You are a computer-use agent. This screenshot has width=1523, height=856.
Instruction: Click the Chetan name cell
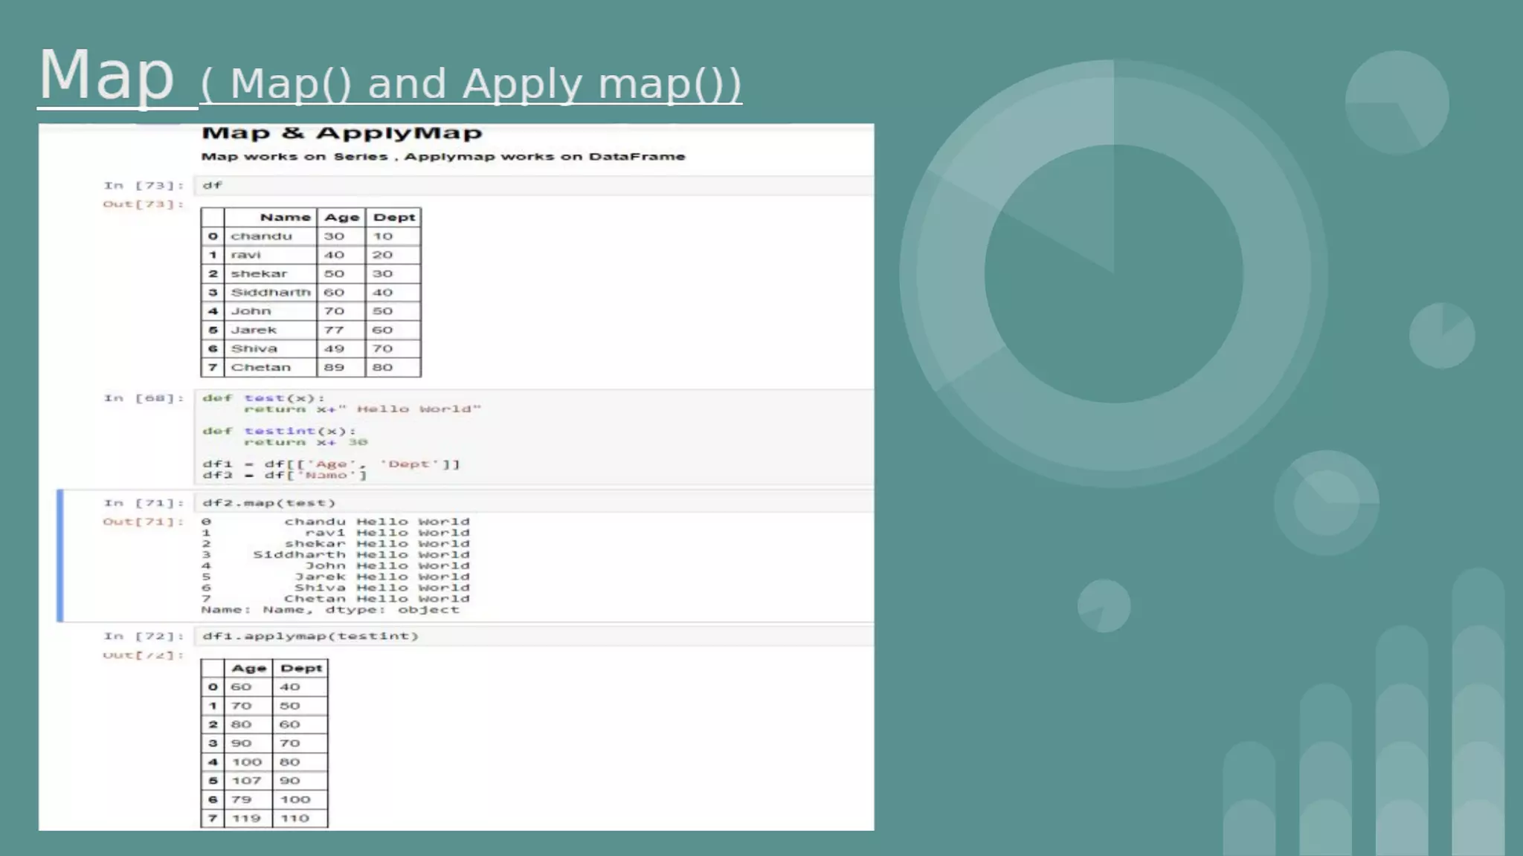tap(260, 367)
